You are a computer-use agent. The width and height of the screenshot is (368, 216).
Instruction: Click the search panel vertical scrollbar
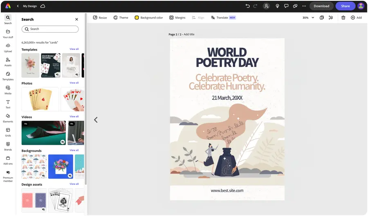tap(86, 99)
